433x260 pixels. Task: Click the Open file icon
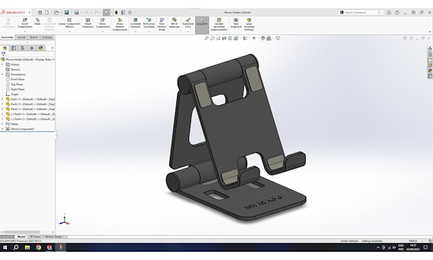pyautogui.click(x=56, y=13)
